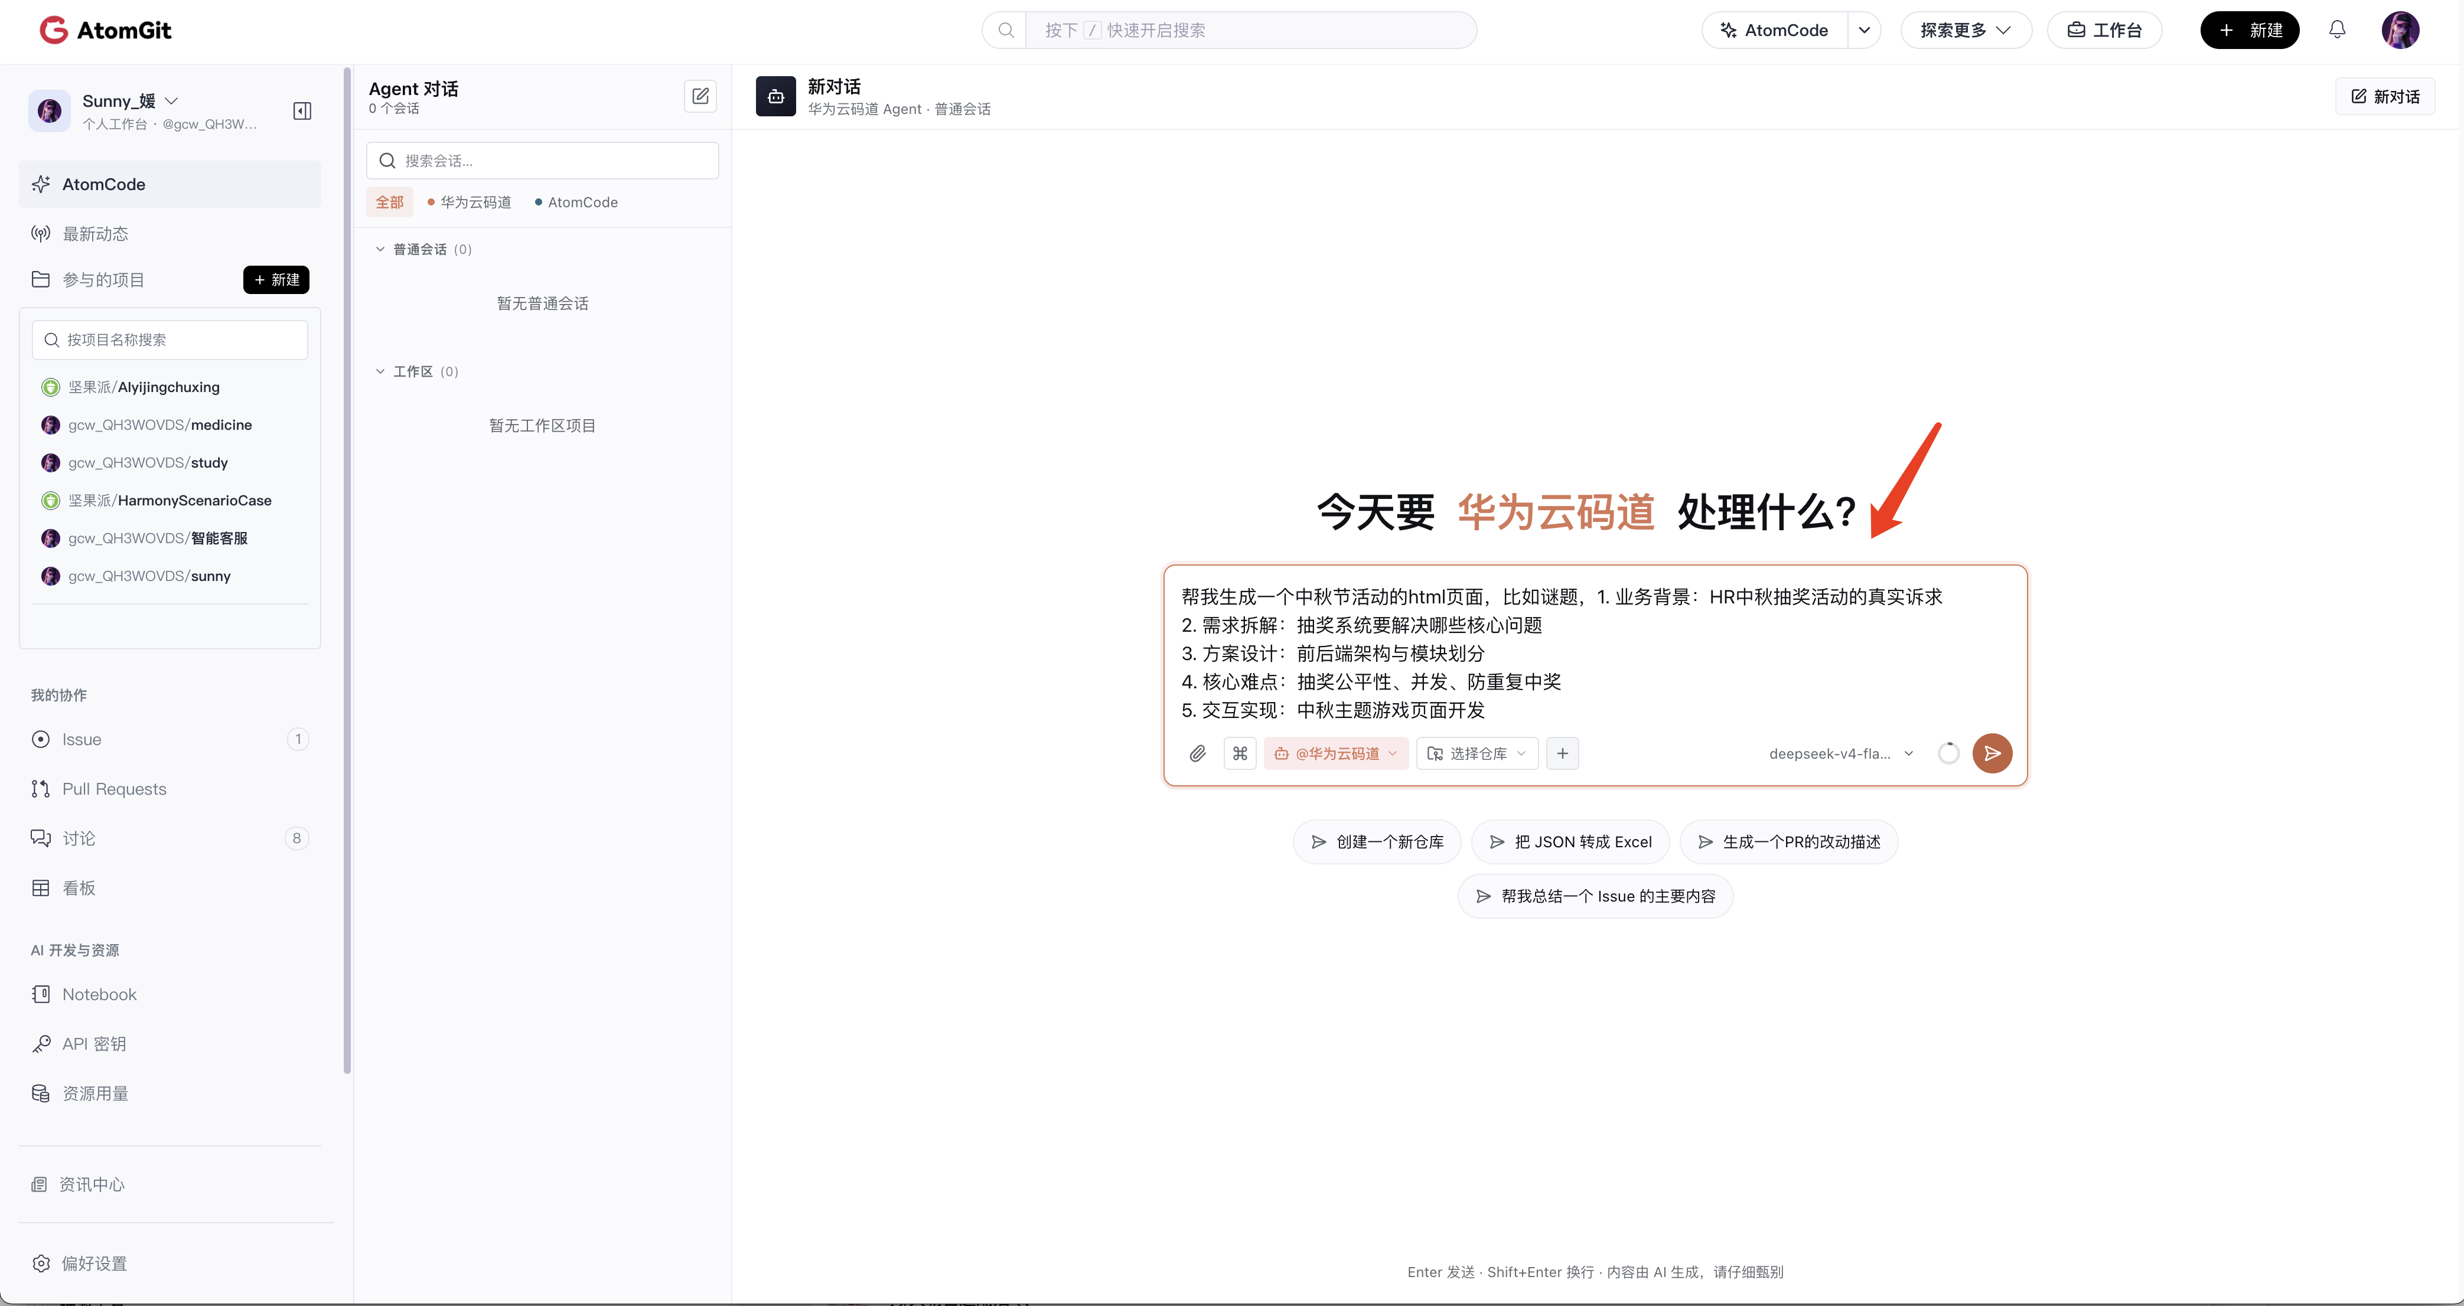Click the sidebar 新建 project button
This screenshot has height=1306, width=2464.
(x=276, y=280)
